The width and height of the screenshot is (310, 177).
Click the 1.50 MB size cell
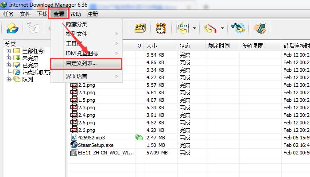pos(155,145)
